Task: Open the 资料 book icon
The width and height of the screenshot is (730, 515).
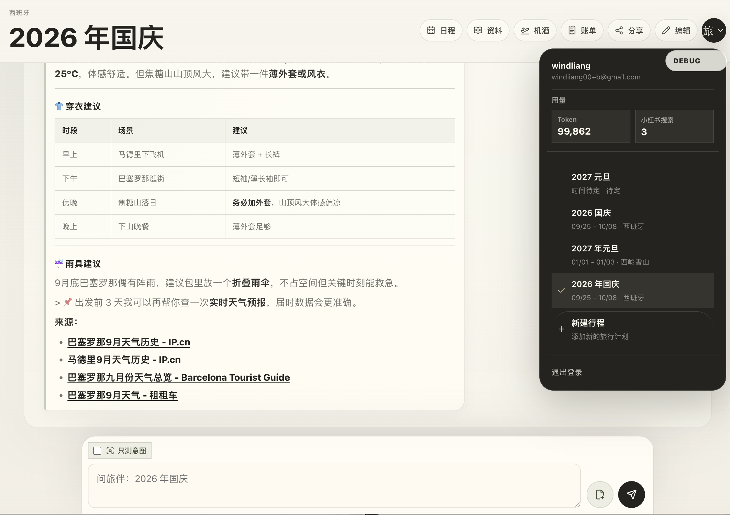Action: pyautogui.click(x=478, y=31)
